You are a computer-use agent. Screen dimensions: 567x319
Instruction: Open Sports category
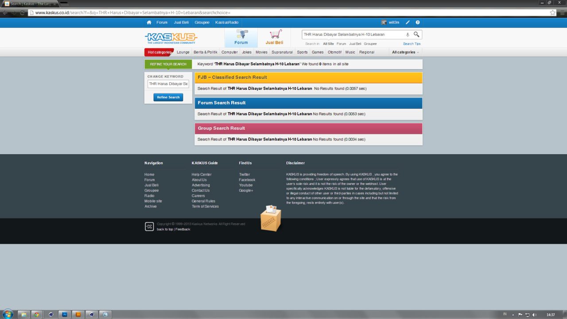click(302, 52)
